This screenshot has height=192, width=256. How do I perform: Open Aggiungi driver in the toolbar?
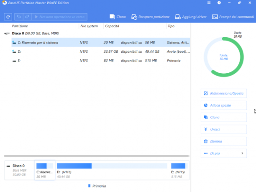coord(191,17)
